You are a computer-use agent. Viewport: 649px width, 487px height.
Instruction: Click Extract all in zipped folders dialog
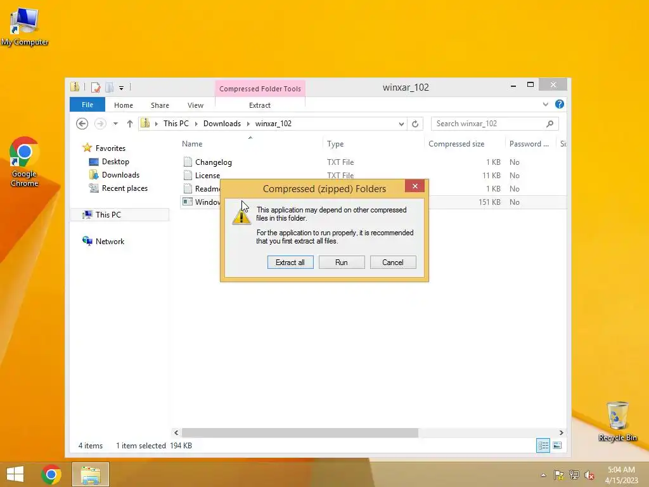point(290,262)
